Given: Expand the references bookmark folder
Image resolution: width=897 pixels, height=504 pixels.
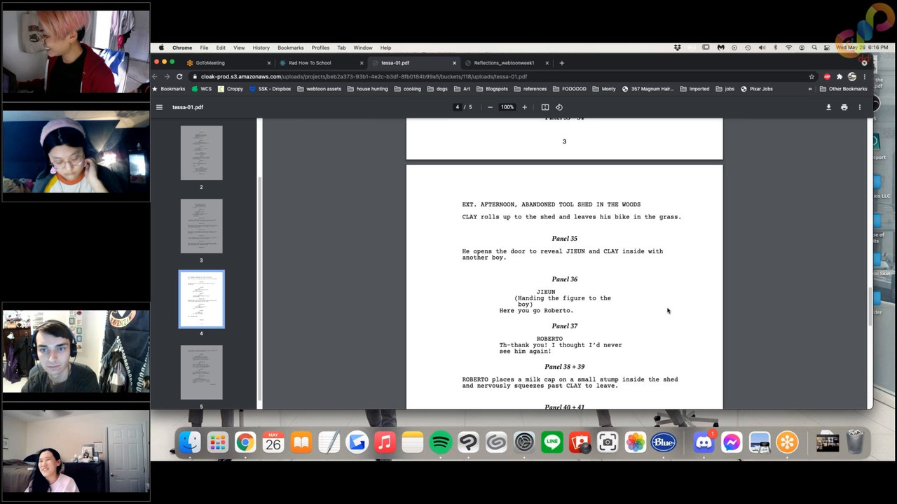Looking at the screenshot, I should tap(530, 89).
